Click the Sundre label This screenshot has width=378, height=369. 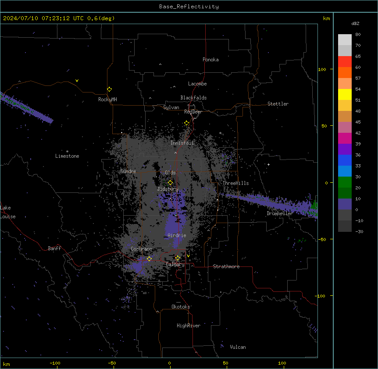pos(128,171)
